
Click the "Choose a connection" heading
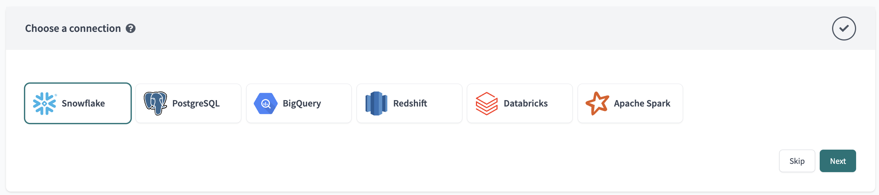pos(73,28)
